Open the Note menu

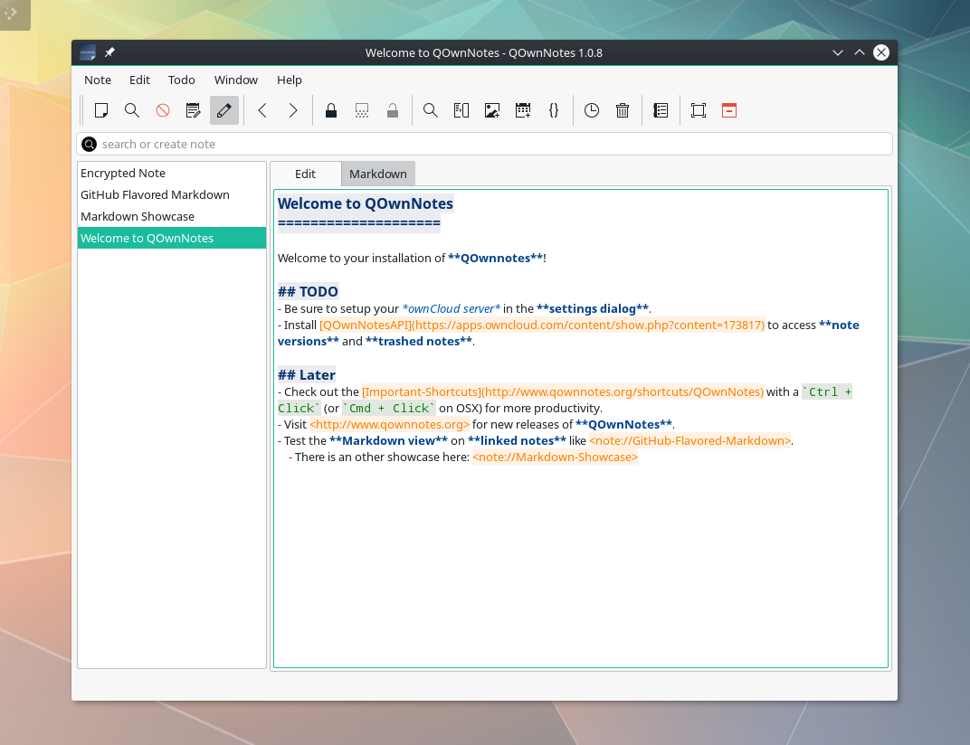(98, 80)
